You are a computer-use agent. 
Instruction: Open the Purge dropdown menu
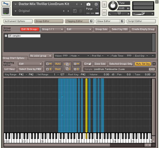91,9
